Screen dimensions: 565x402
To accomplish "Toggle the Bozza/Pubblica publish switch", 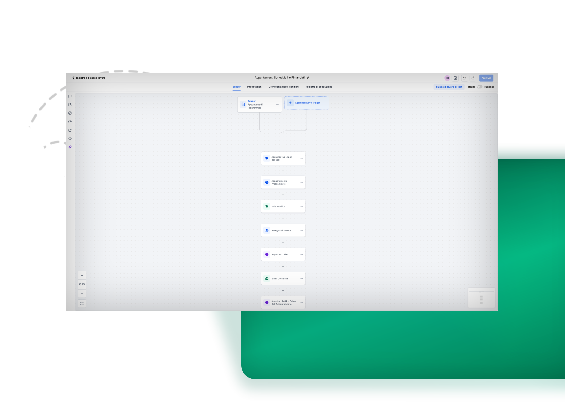I will click(480, 87).
